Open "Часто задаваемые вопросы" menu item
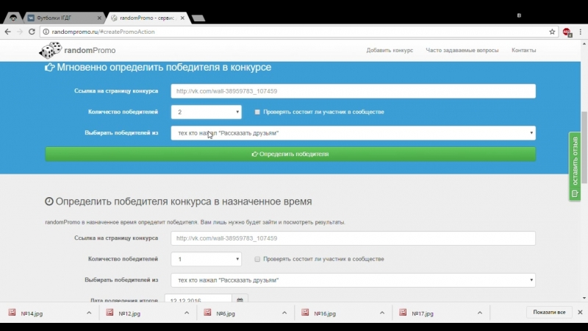This screenshot has height=331, width=588. click(462, 51)
